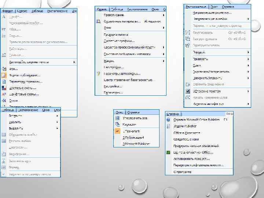Screen dimensions: 264x198
Task: Expand the Вставить submenu arrow
Action: pyautogui.click(x=57, y=116)
